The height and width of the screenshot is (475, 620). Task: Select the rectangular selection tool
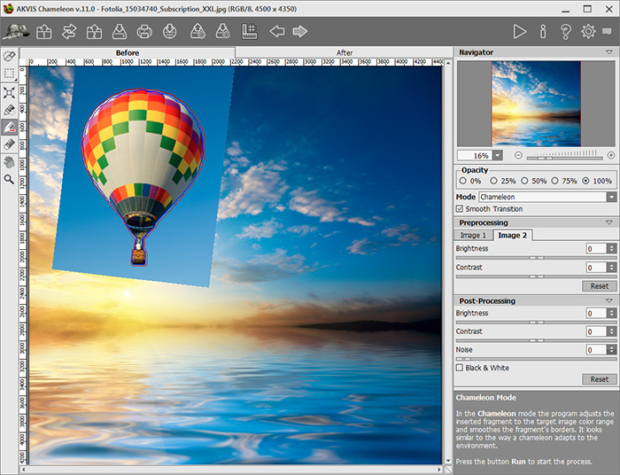pyautogui.click(x=9, y=74)
